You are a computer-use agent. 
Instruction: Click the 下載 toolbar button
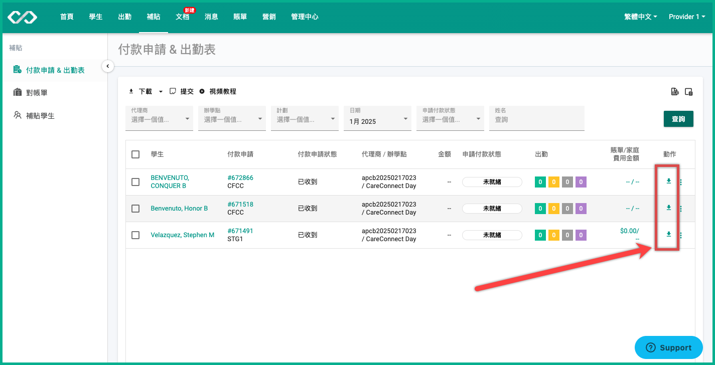140,92
